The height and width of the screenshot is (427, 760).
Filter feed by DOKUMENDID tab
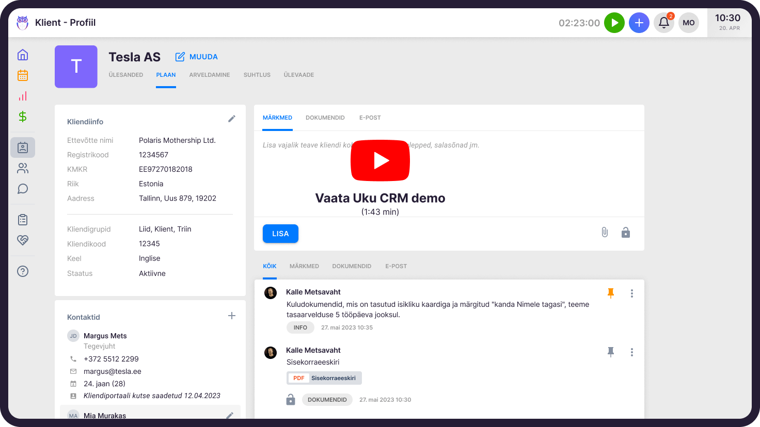(x=352, y=266)
